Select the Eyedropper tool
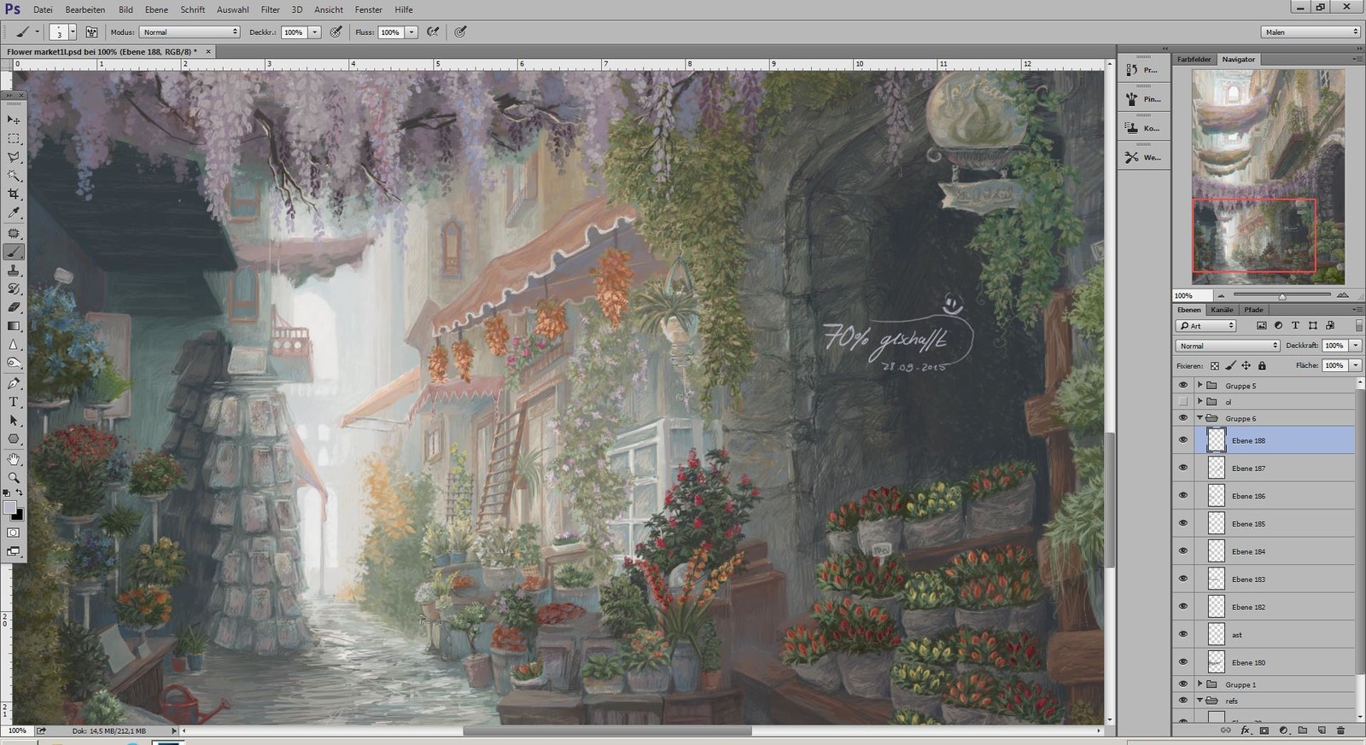This screenshot has height=745, width=1366. point(14,213)
